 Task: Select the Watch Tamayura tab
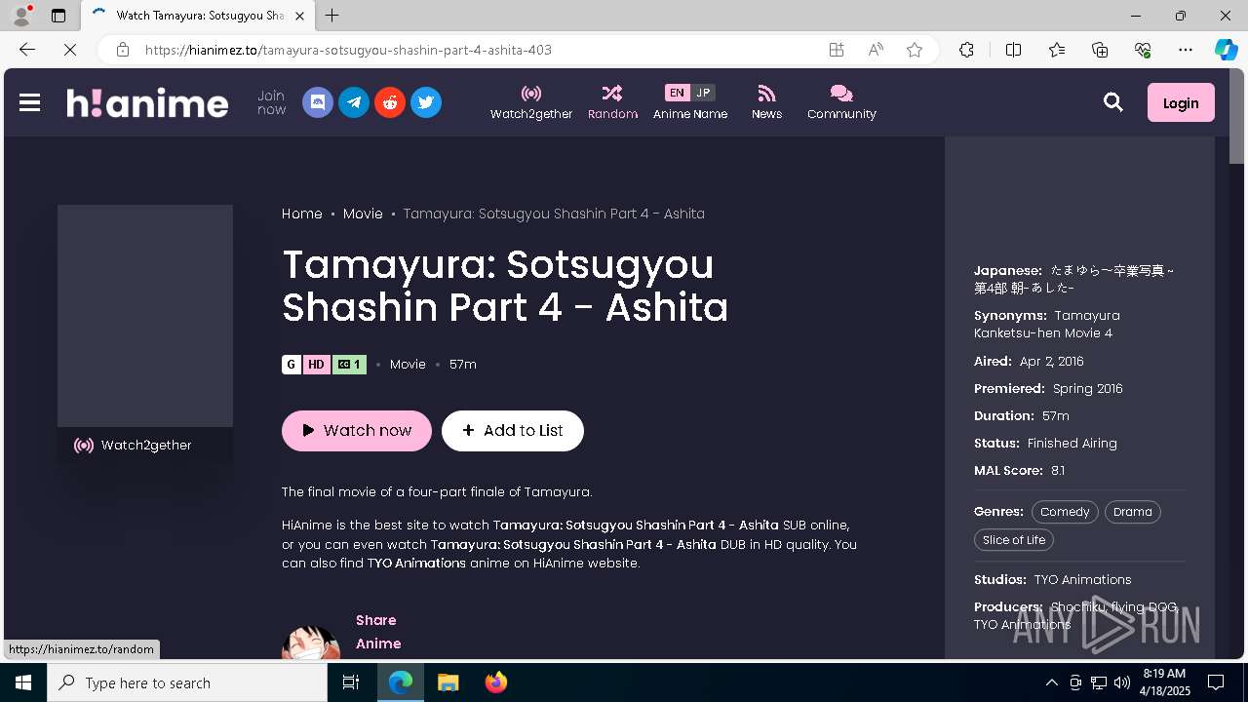tap(198, 16)
